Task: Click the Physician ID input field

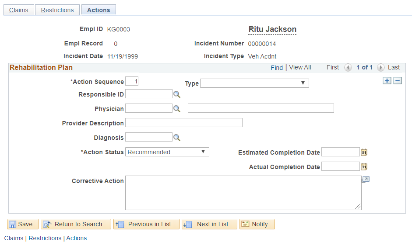Action: (x=149, y=108)
